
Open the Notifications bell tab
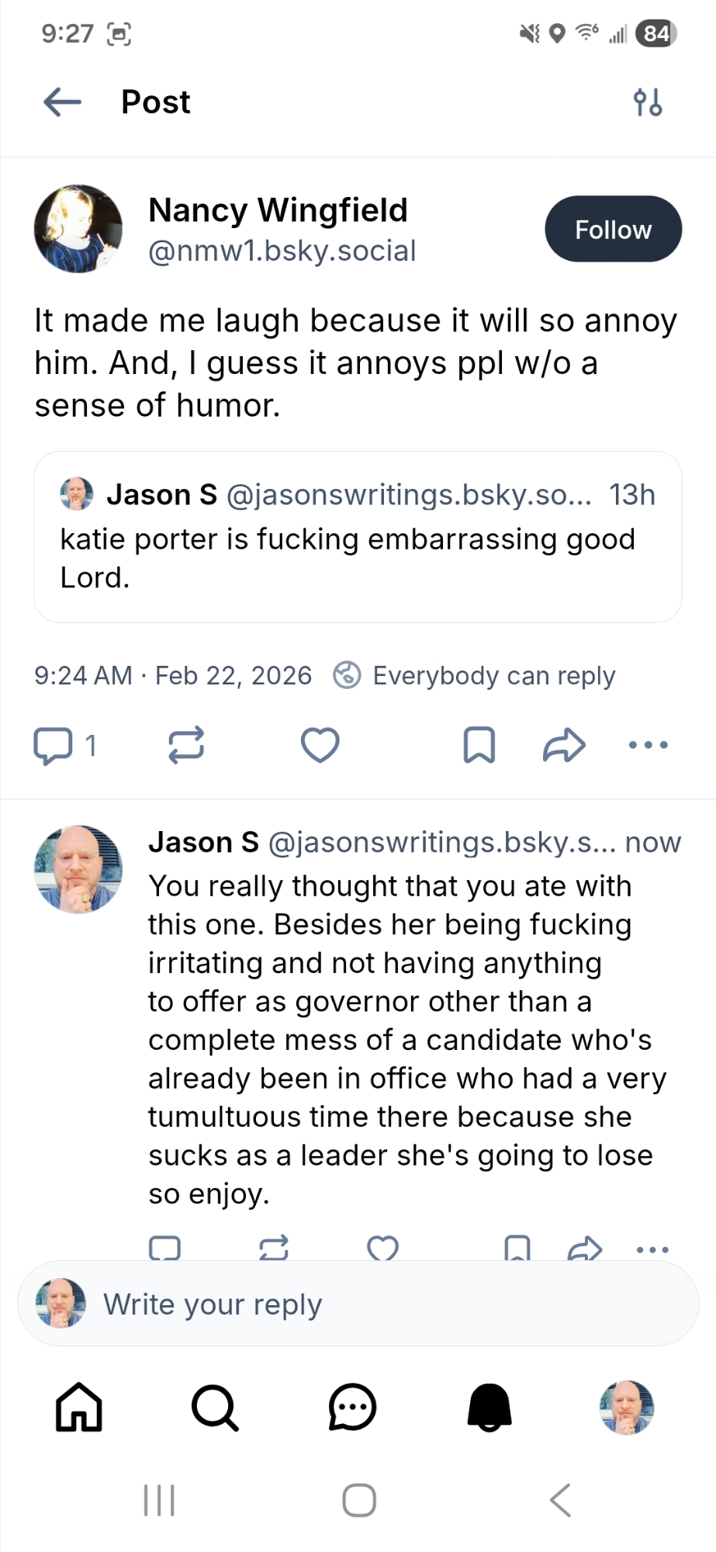(x=489, y=1407)
